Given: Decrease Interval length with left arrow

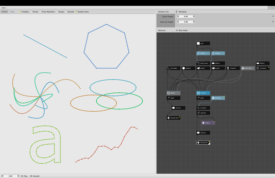Looking at the screenshot, I should [x=178, y=22].
